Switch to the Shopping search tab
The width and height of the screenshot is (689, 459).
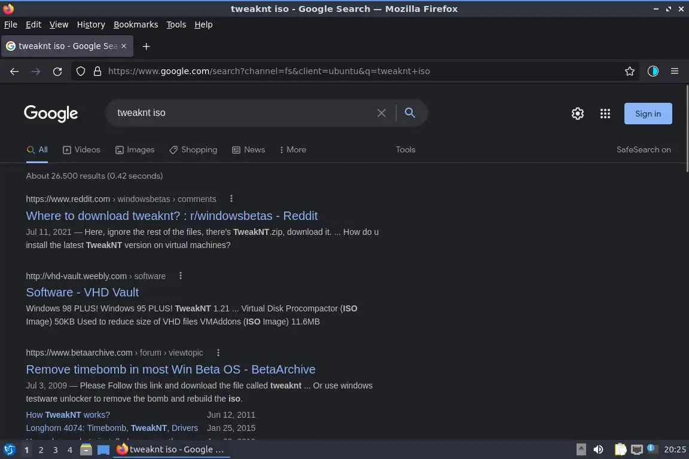(193, 150)
